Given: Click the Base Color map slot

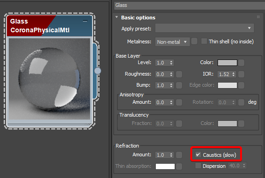Looking at the screenshot, I should [x=241, y=63].
